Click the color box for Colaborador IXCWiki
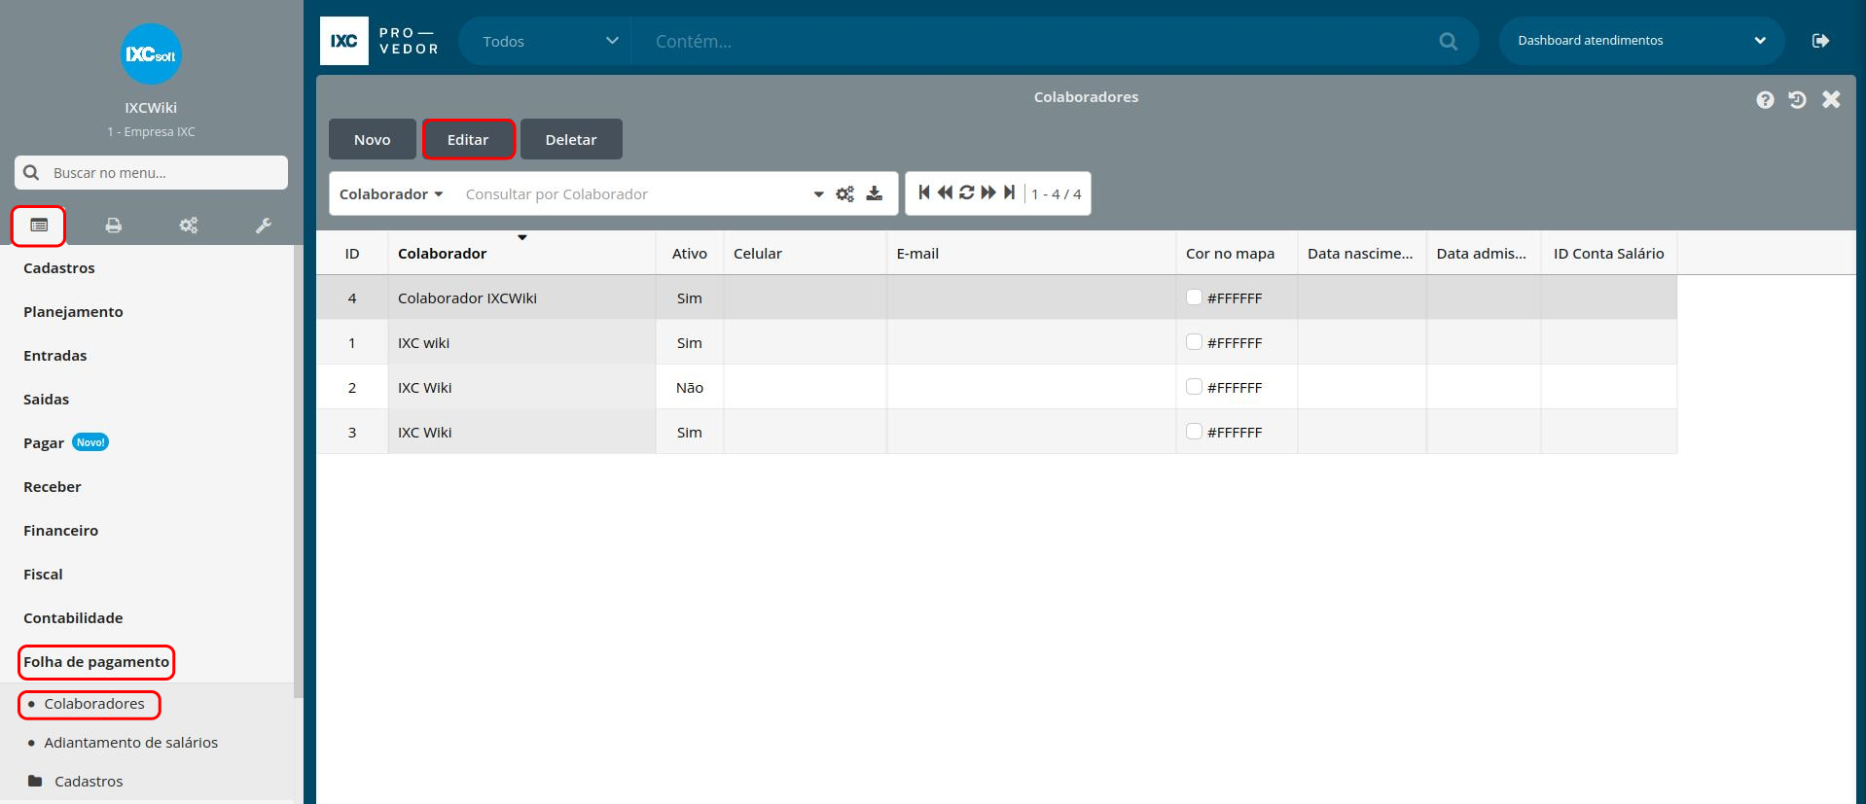The height and width of the screenshot is (804, 1866). point(1194,297)
